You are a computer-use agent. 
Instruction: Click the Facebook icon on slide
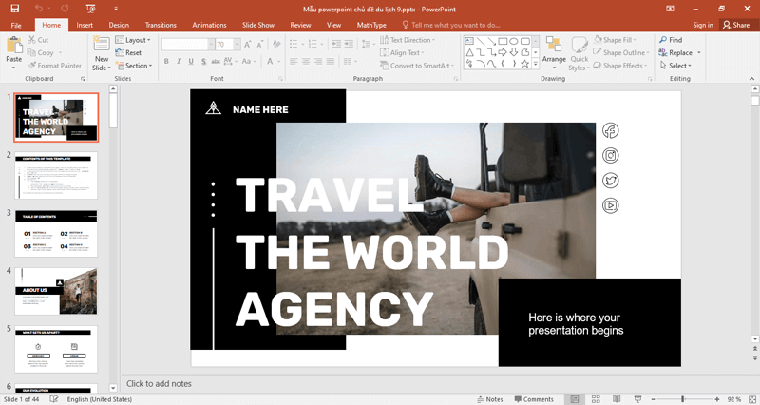click(610, 130)
